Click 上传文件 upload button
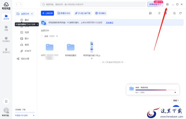Viewport: 186px width, 119px height. (47, 13)
